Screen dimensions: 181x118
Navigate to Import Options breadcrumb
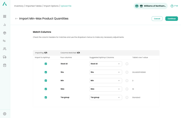click(51, 6)
